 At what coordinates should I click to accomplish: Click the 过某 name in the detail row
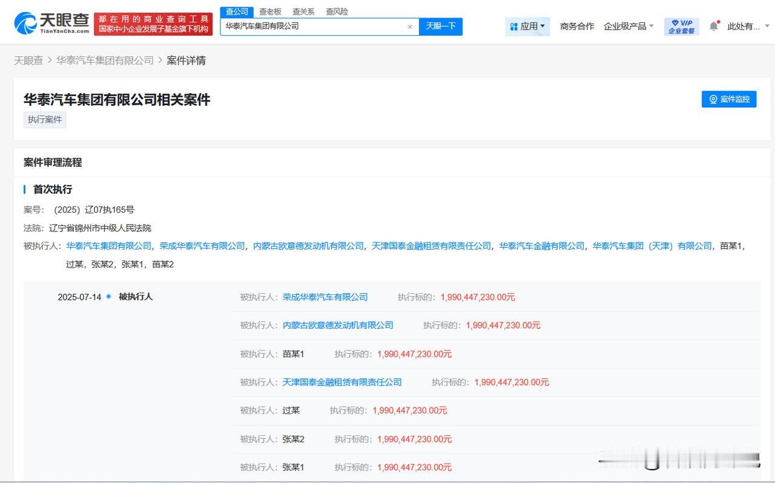click(x=291, y=410)
